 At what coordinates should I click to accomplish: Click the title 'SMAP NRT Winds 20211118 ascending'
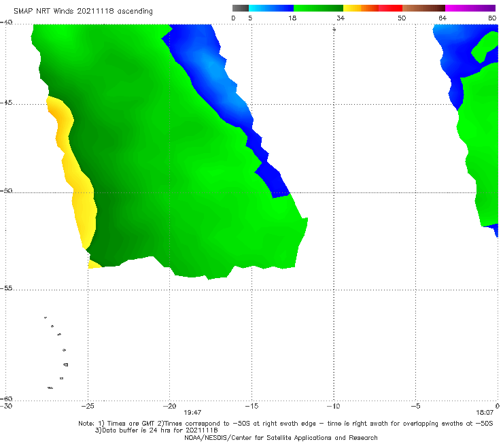(x=83, y=12)
